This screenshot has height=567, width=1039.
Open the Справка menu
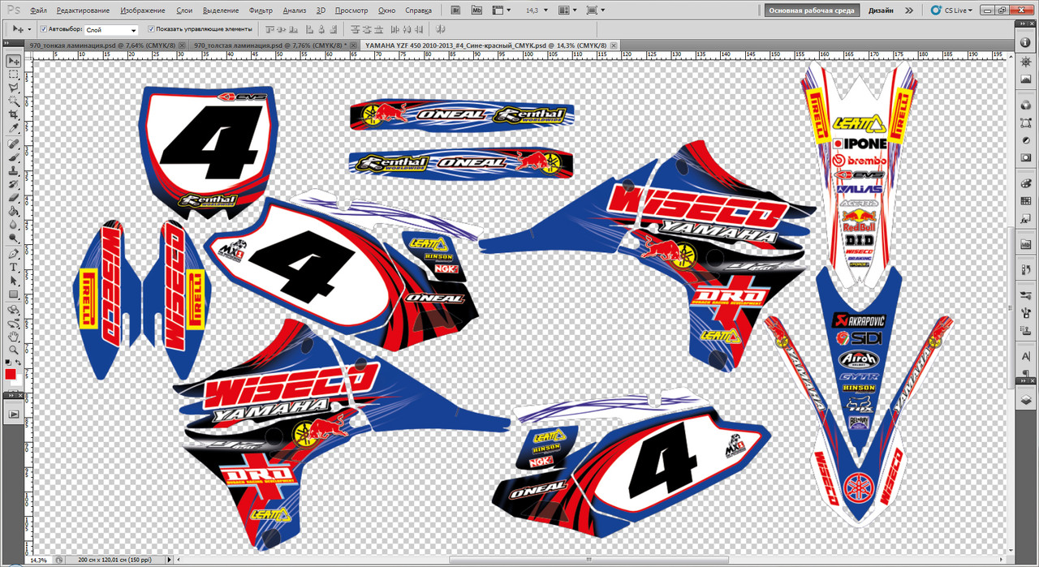417,11
